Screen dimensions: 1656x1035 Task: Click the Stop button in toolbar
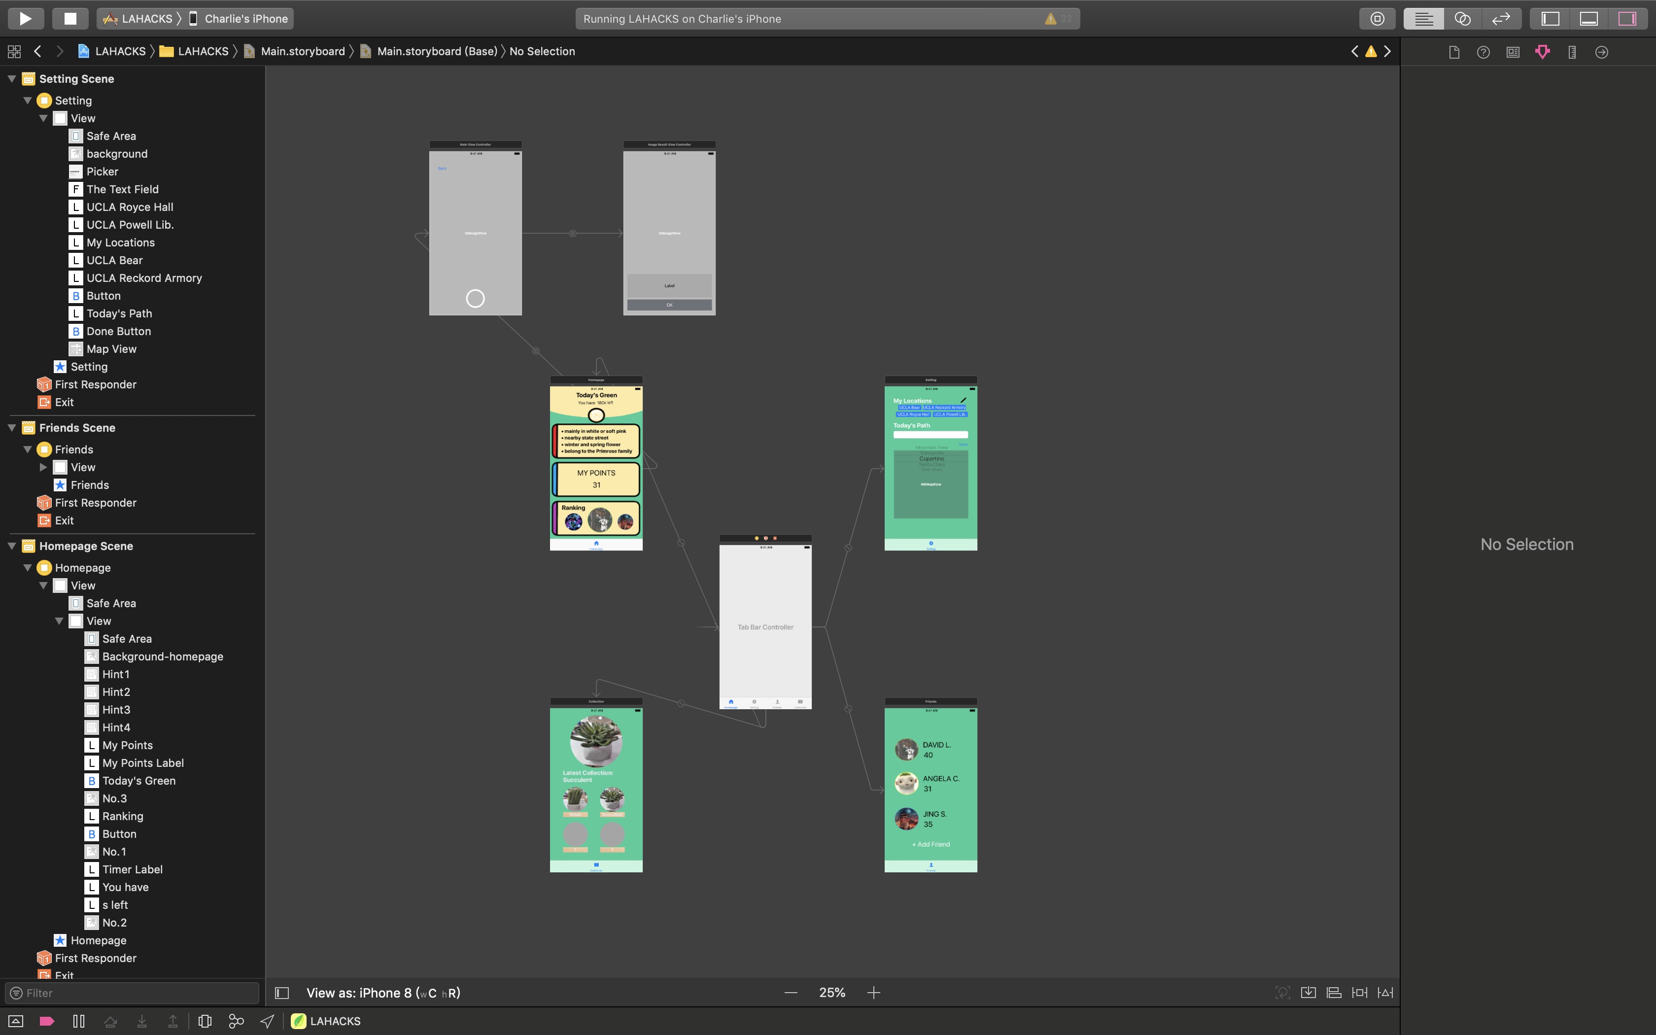[70, 19]
